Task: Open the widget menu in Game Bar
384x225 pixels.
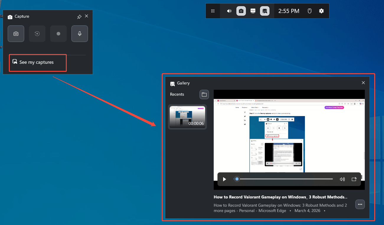Action: tap(213, 11)
